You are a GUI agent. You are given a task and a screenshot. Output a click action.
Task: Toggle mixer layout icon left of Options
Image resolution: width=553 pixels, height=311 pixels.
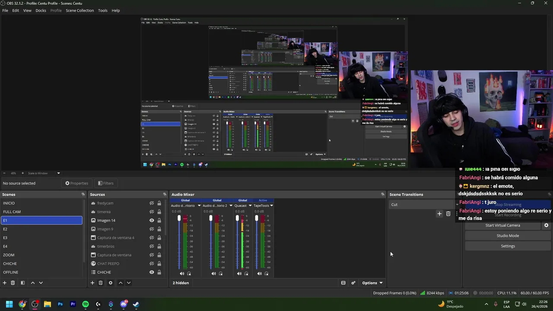(x=343, y=283)
